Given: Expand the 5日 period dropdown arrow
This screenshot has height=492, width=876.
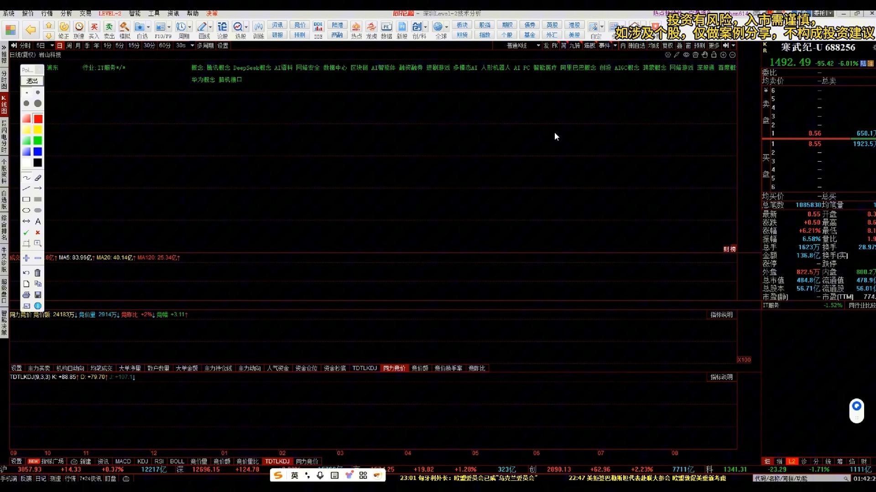Looking at the screenshot, I should click(x=52, y=46).
